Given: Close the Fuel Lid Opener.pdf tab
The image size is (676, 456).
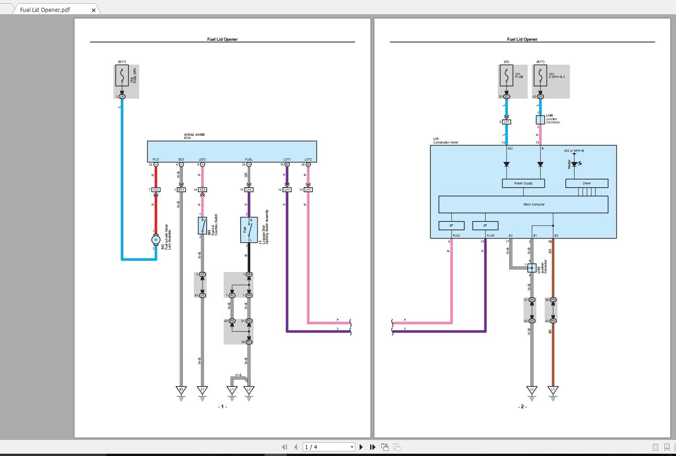Looking at the screenshot, I should [x=93, y=9].
